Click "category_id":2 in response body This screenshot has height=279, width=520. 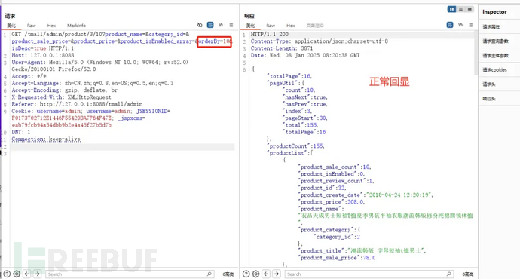pos(337,237)
